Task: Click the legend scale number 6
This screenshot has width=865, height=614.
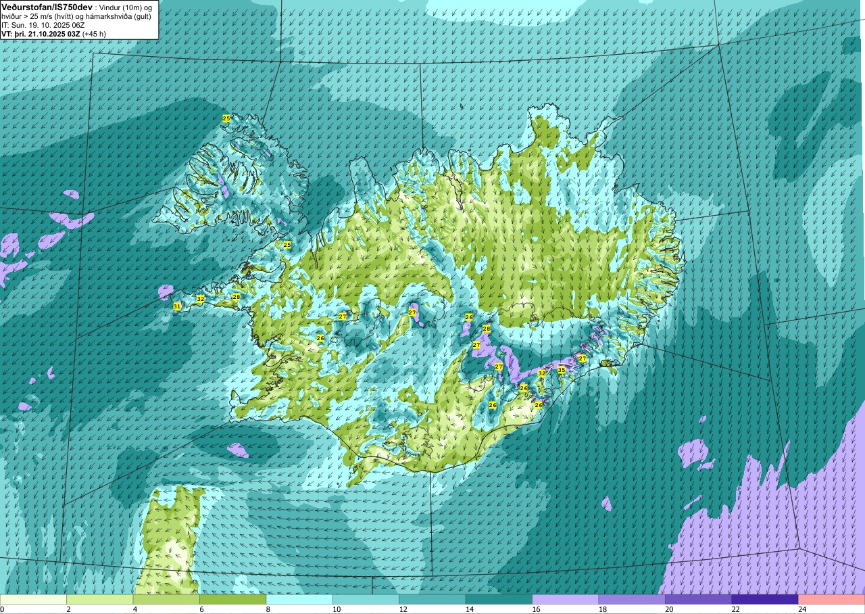Action: [x=200, y=609]
